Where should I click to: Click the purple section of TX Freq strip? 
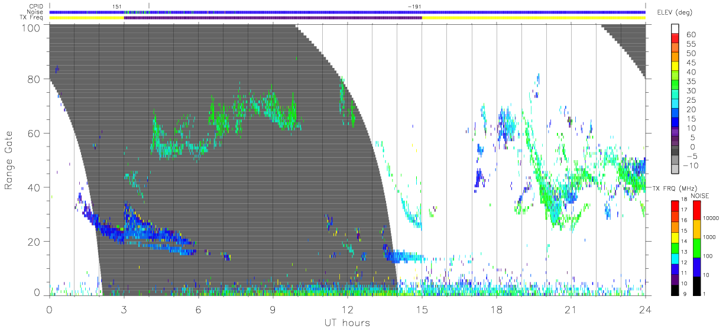pyautogui.click(x=273, y=18)
